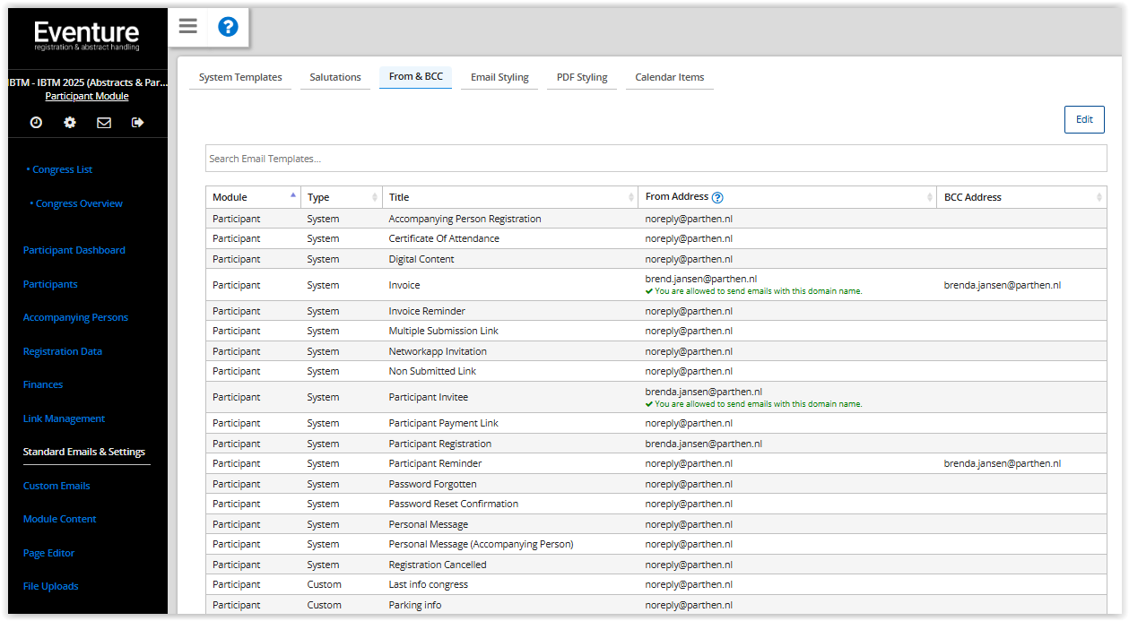Go to Congress Overview in sidebar

click(x=79, y=203)
